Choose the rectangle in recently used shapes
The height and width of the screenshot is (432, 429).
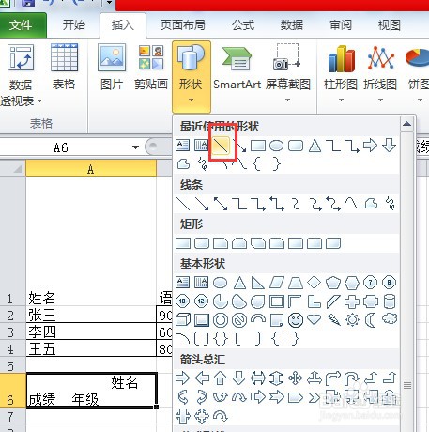[258, 146]
